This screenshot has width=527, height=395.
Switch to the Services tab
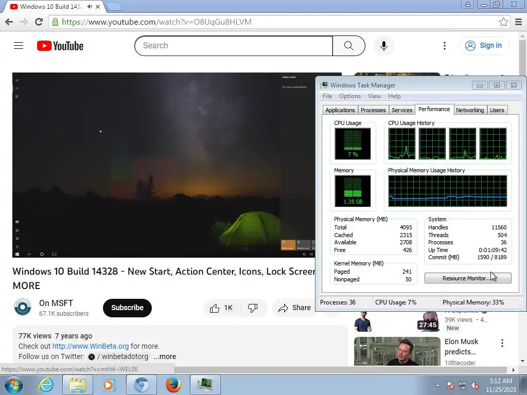tap(402, 110)
